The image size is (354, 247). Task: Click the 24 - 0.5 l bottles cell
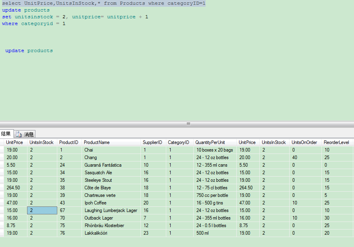click(x=215, y=226)
